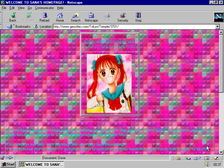Stop the page loading
The image size is (224, 168).
tap(138, 17)
